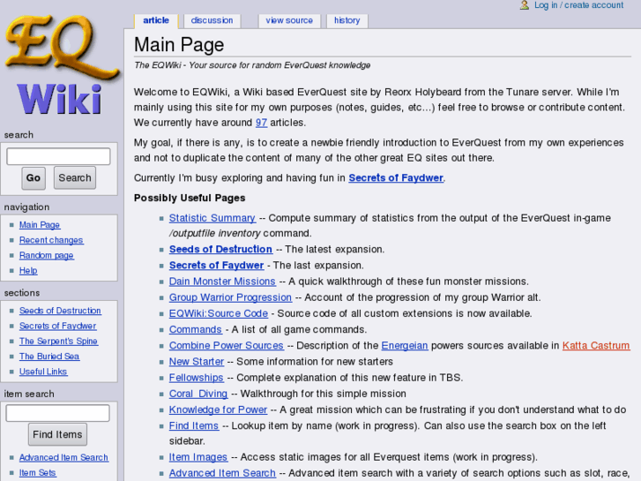Viewport: 641px width, 481px height.
Task: Open EQWiki:Source Code page
Action: 219,313
